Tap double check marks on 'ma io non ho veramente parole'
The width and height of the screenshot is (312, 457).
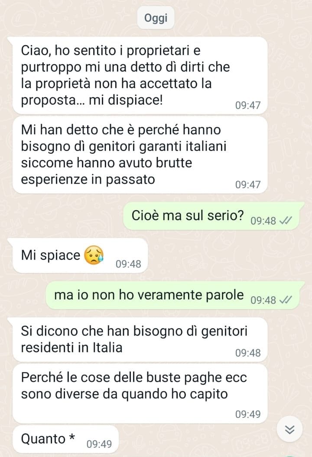pos(285,300)
